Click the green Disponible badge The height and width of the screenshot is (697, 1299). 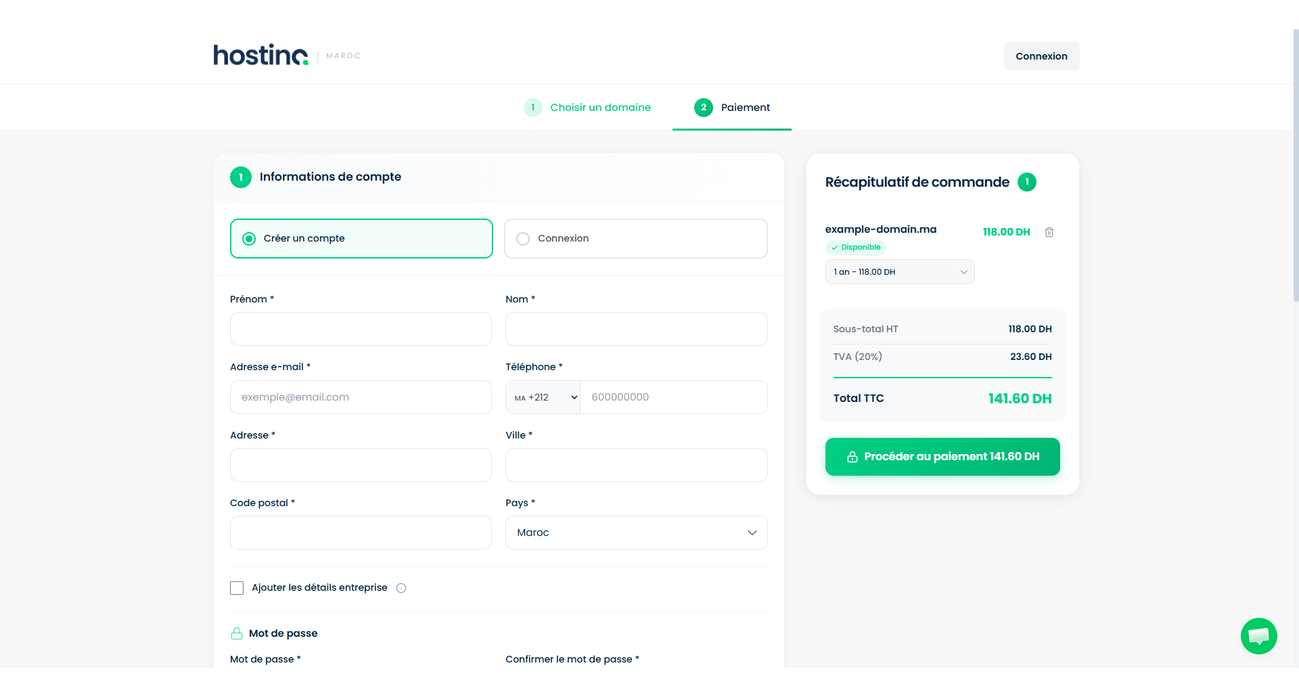(x=856, y=248)
